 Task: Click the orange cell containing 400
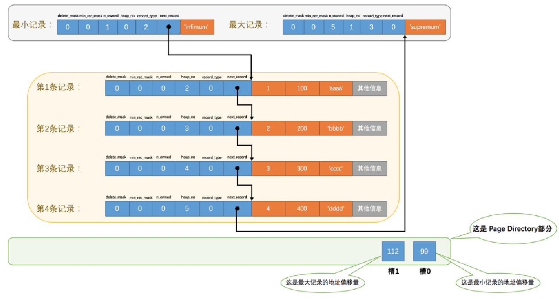302,208
